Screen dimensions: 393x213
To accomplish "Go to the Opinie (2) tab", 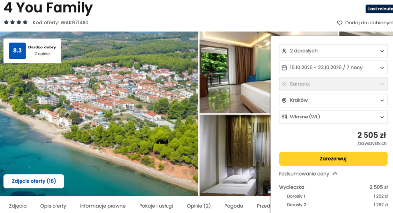I will (198, 206).
